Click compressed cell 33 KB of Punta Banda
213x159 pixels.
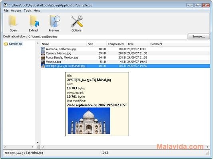pyautogui.click(x=122, y=57)
